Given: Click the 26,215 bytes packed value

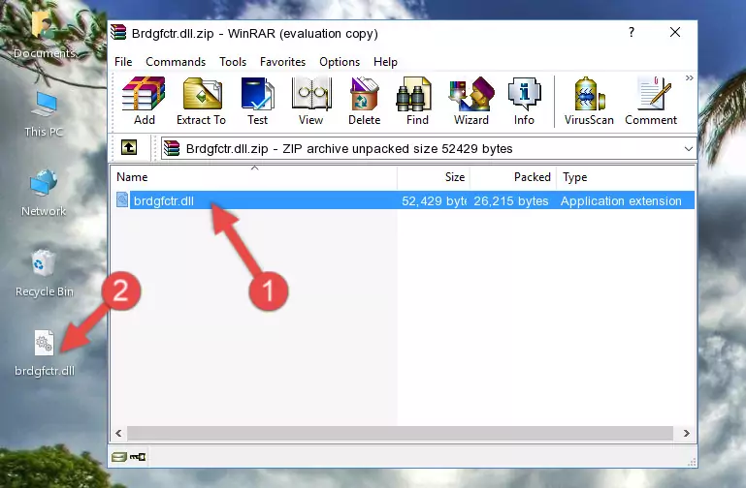Looking at the screenshot, I should pyautogui.click(x=511, y=200).
